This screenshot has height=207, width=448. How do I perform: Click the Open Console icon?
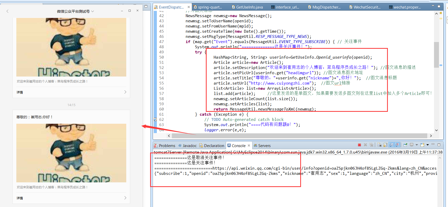[x=422, y=145]
